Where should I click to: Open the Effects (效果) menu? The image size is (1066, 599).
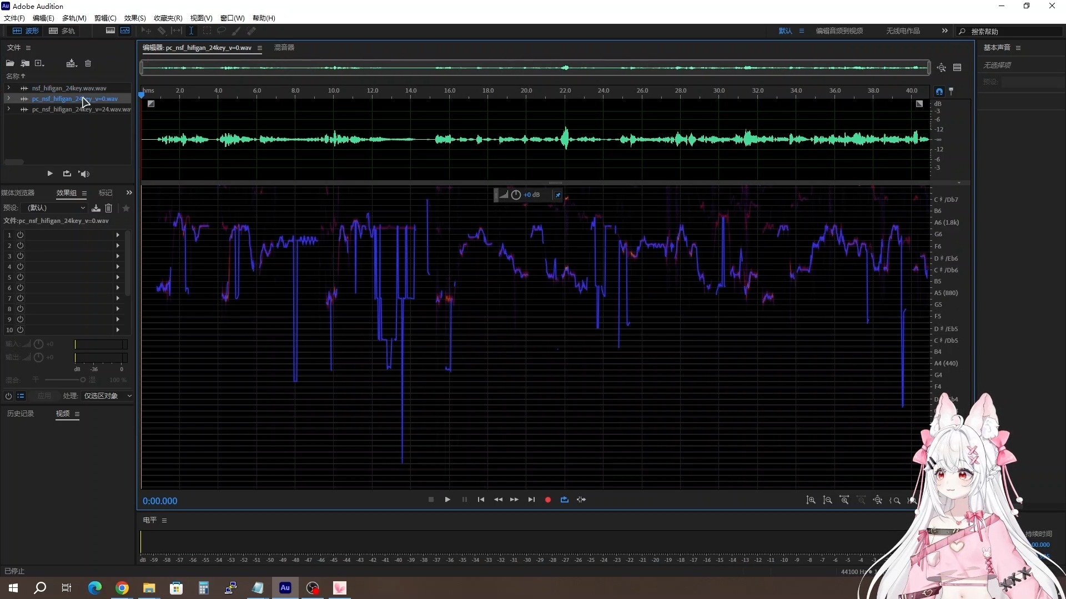pos(134,18)
